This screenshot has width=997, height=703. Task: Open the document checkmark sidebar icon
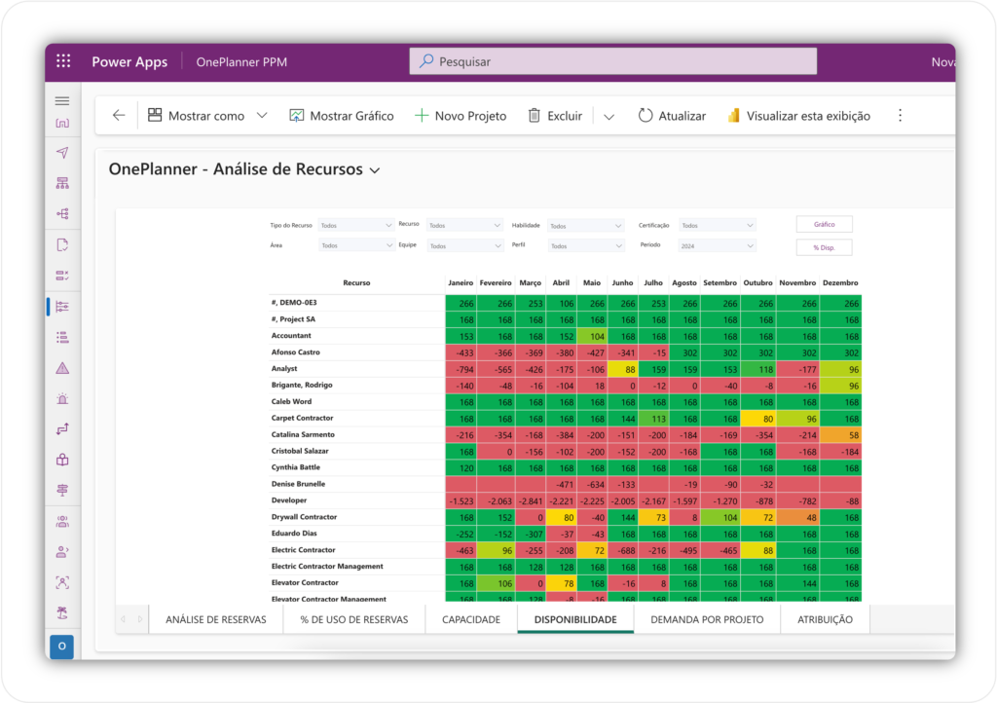pyautogui.click(x=62, y=244)
